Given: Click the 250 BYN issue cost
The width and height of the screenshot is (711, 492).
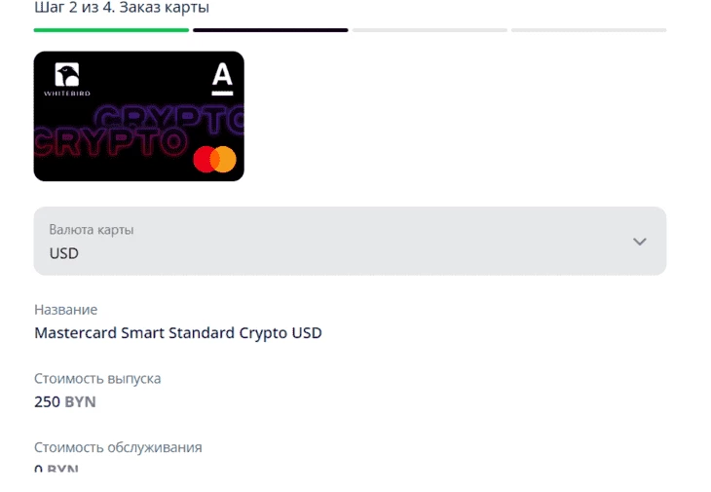Looking at the screenshot, I should point(64,401).
